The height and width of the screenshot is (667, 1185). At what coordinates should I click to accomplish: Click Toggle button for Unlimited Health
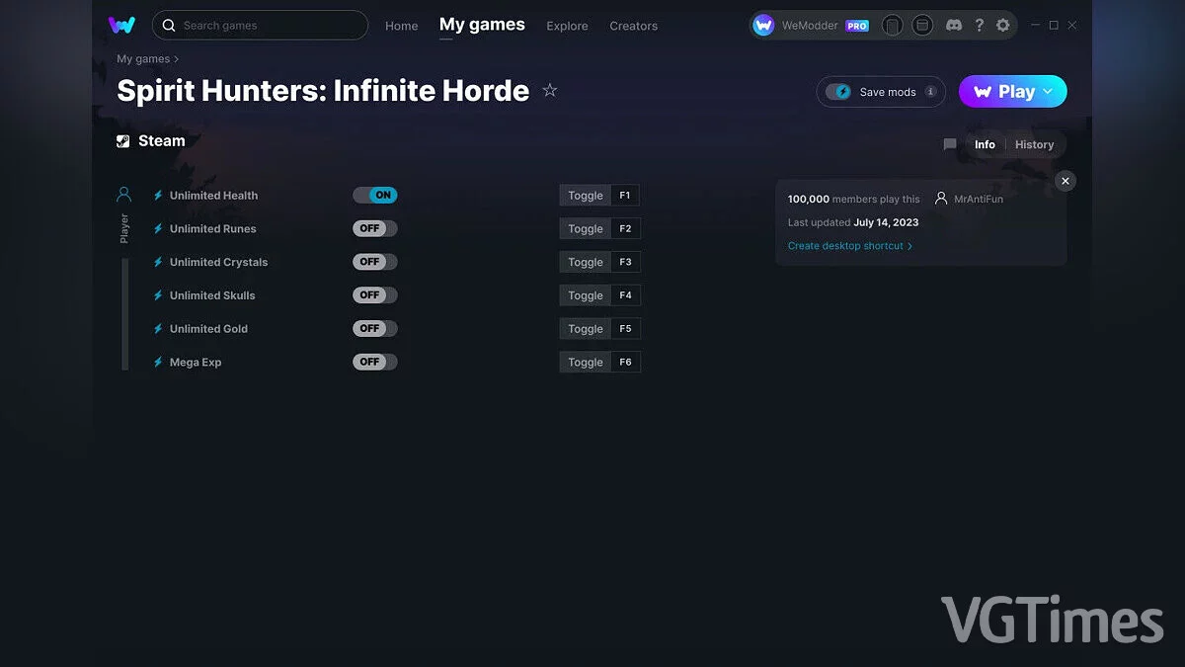[x=586, y=196]
